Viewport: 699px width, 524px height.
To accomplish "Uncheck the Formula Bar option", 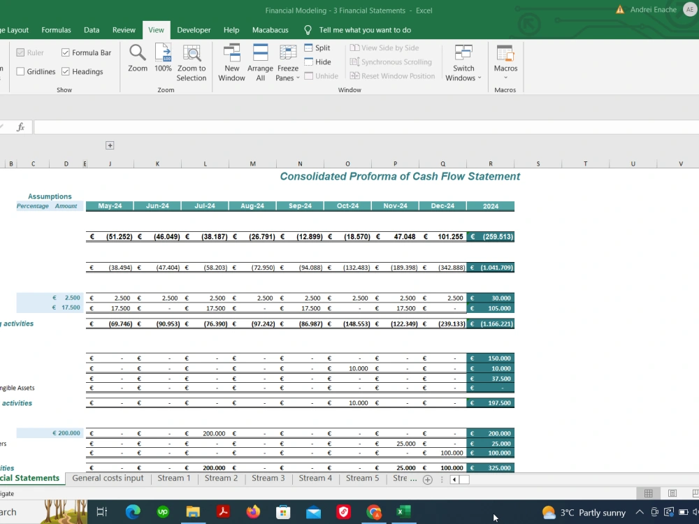I will point(64,52).
